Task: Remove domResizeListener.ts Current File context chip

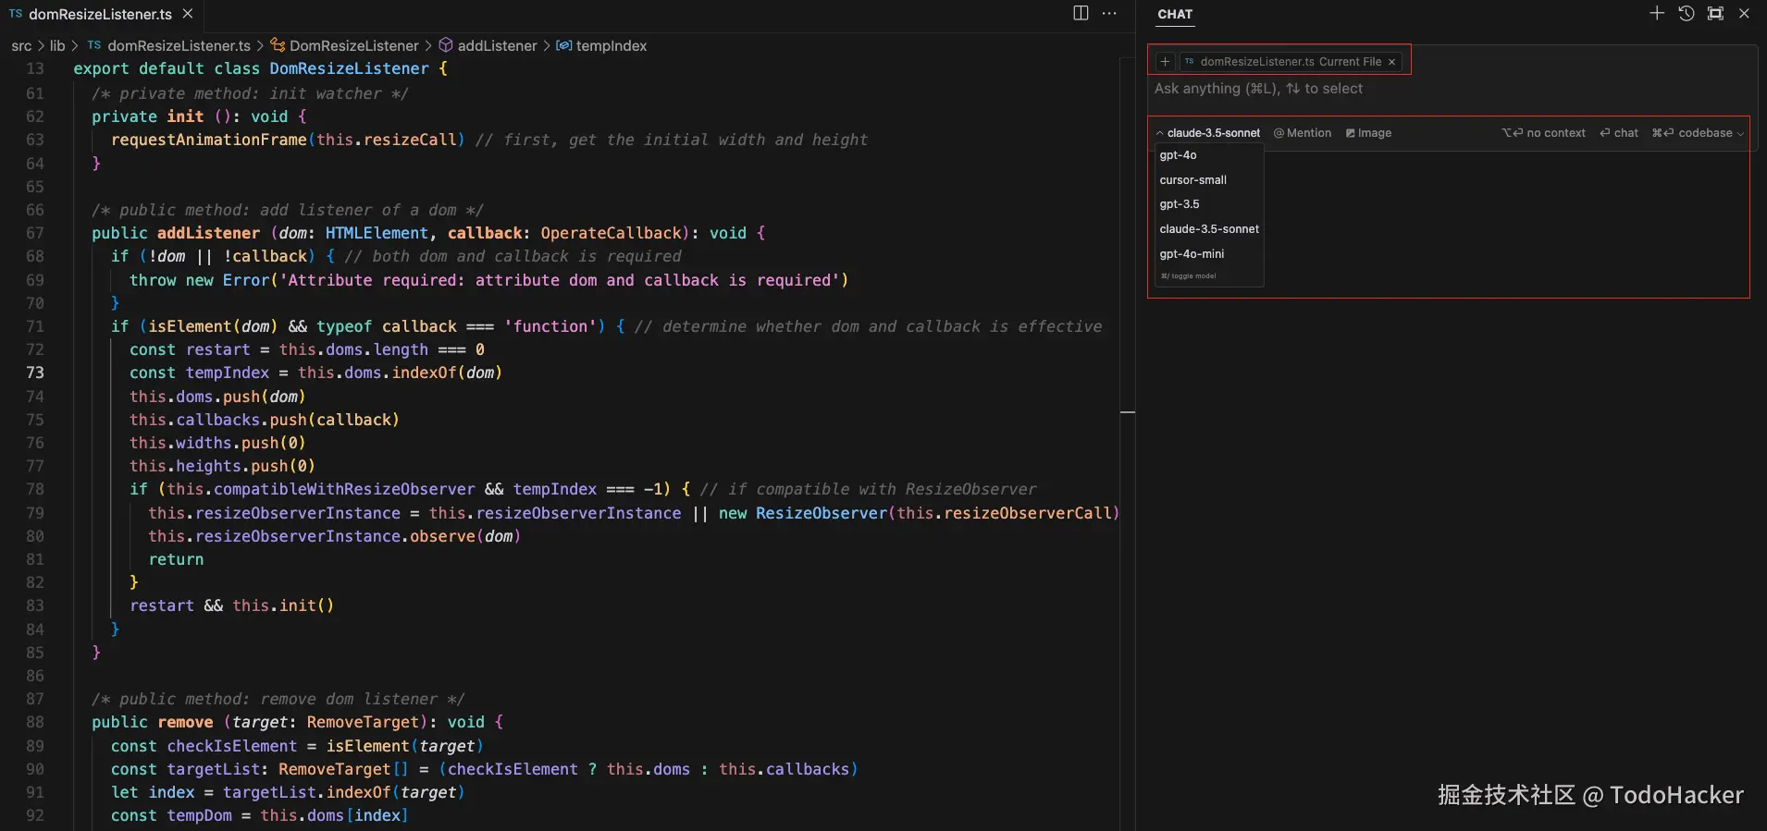Action: [1391, 62]
